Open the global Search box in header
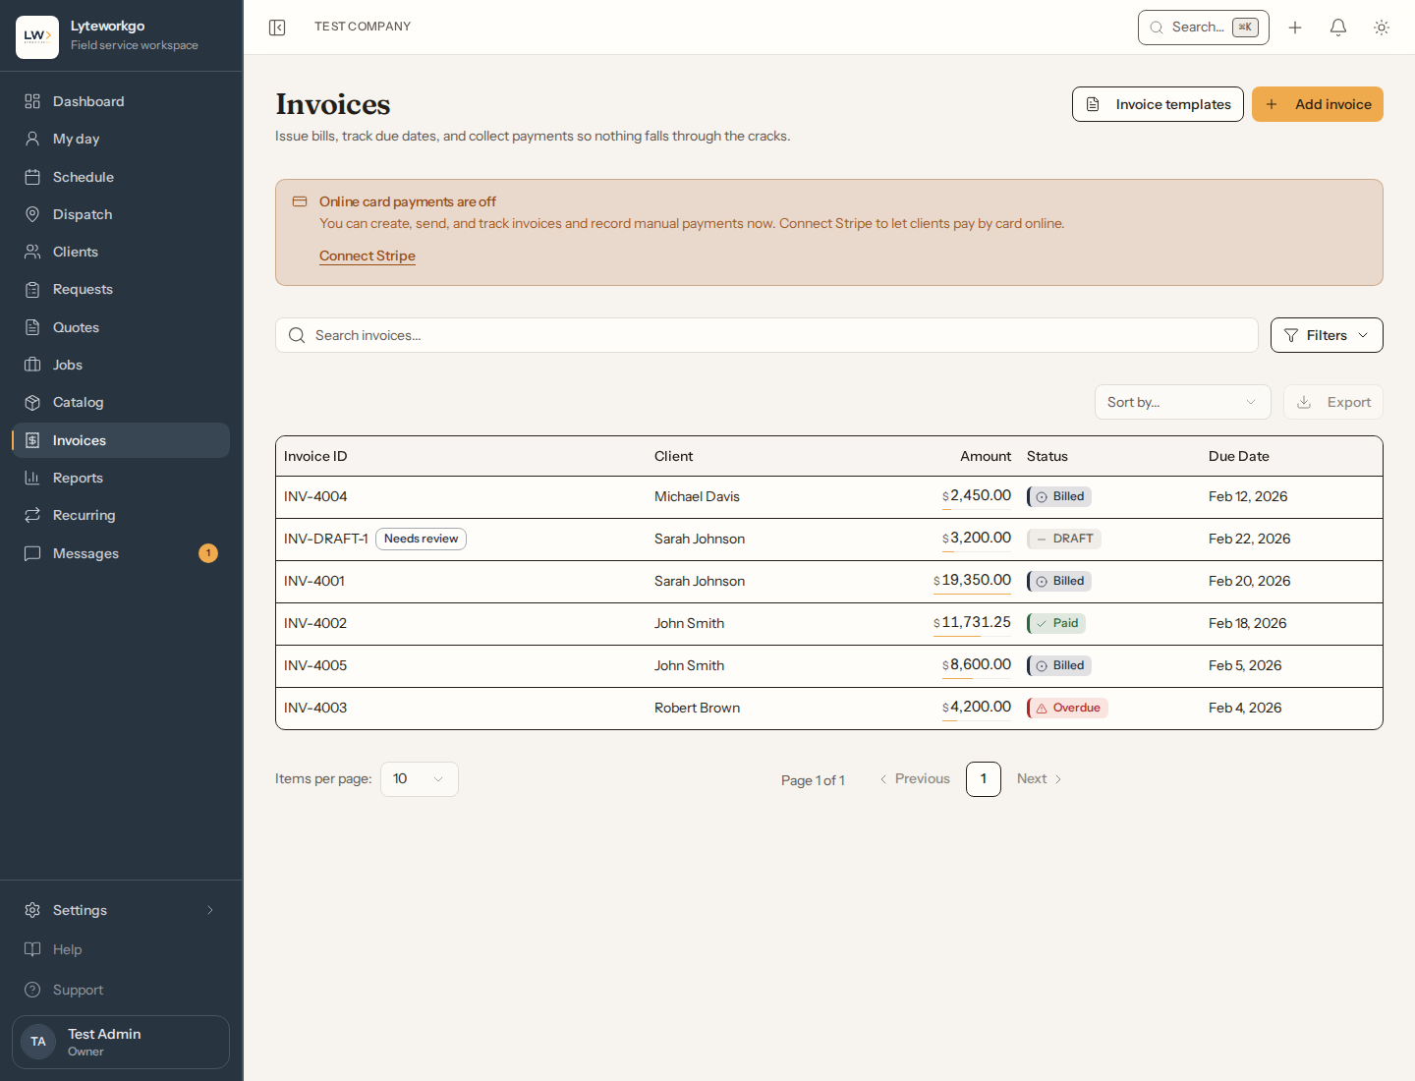Viewport: 1415px width, 1081px height. [1204, 28]
